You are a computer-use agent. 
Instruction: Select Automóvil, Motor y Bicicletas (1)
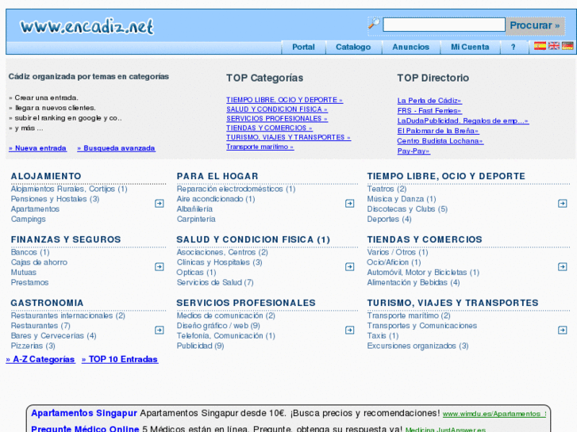point(423,273)
